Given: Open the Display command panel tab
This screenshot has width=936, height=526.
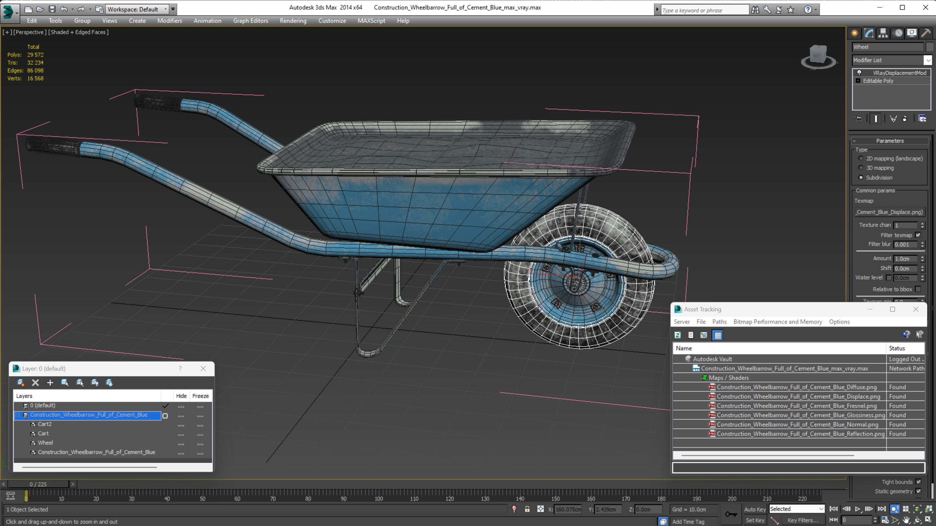Looking at the screenshot, I should 912,33.
